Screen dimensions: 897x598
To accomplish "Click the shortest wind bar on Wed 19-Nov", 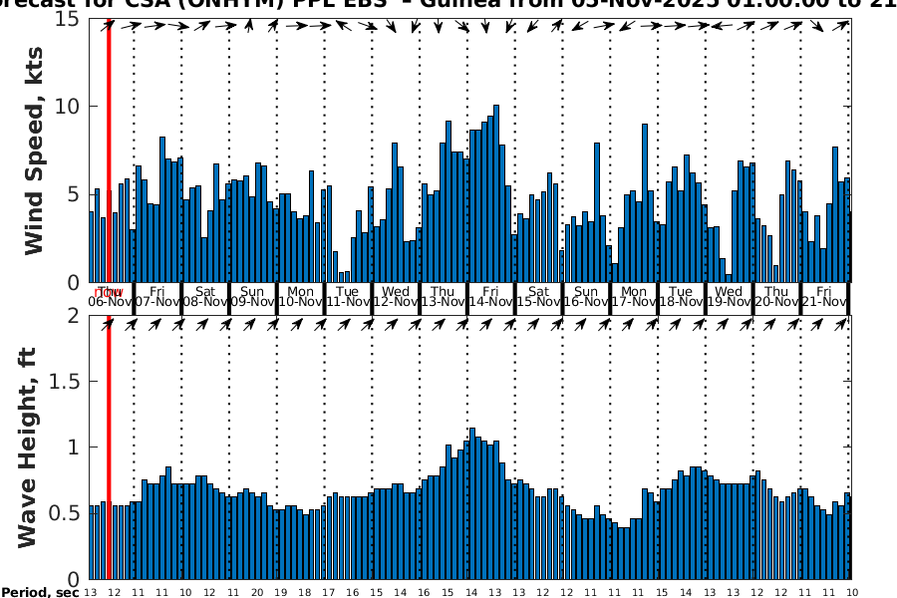I will (x=729, y=278).
